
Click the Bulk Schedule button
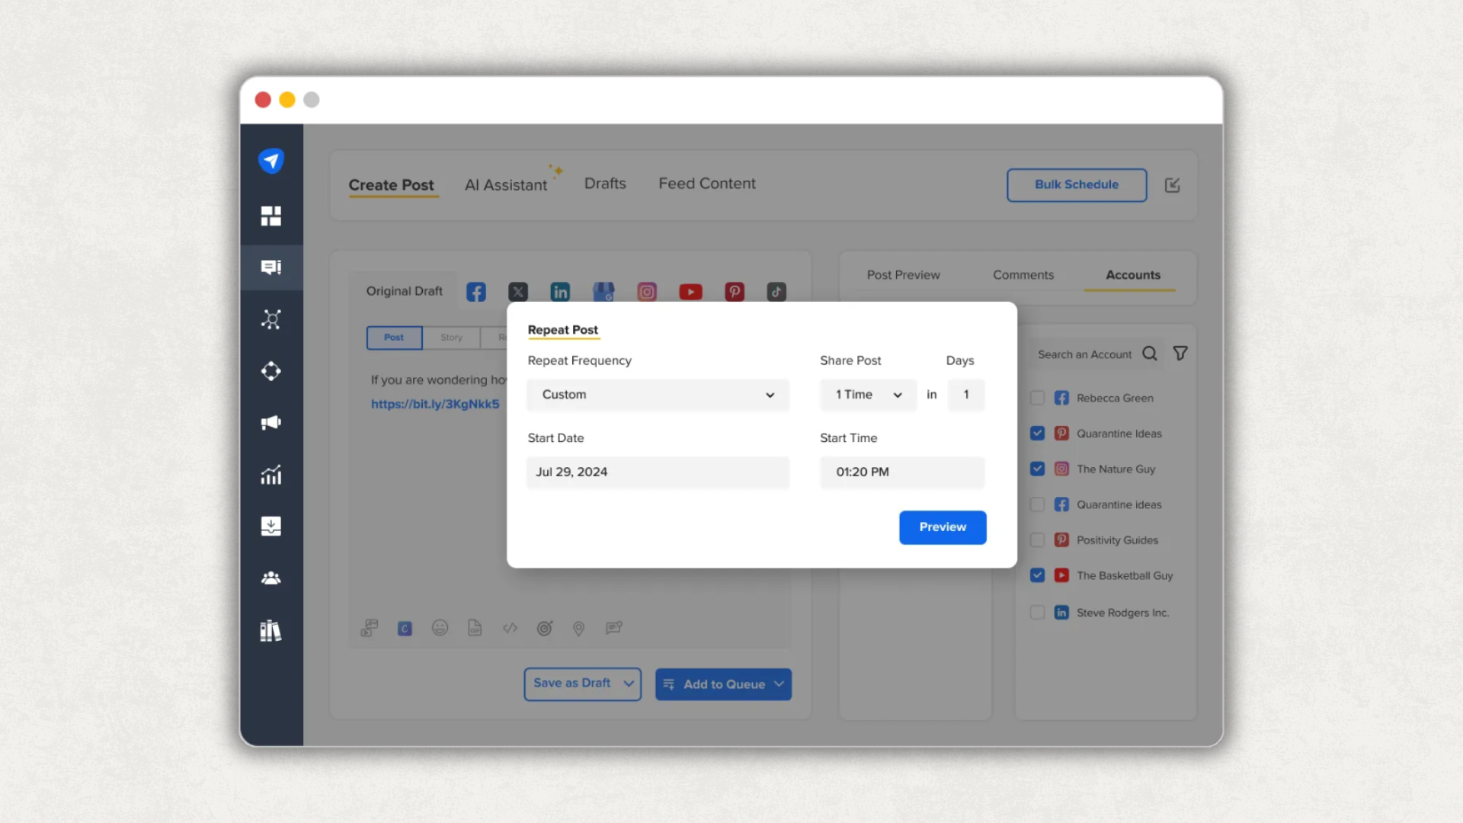pyautogui.click(x=1077, y=185)
